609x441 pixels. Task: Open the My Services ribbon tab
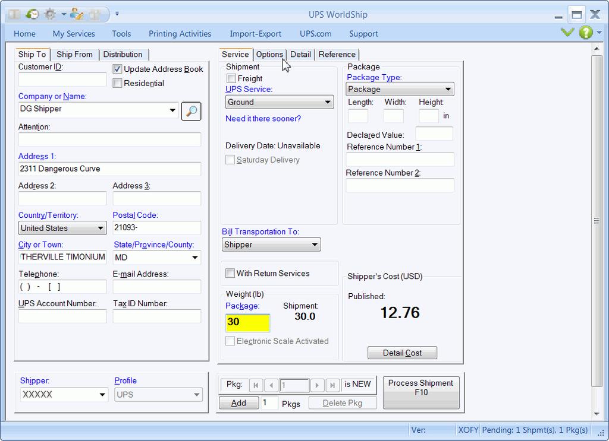pos(74,34)
